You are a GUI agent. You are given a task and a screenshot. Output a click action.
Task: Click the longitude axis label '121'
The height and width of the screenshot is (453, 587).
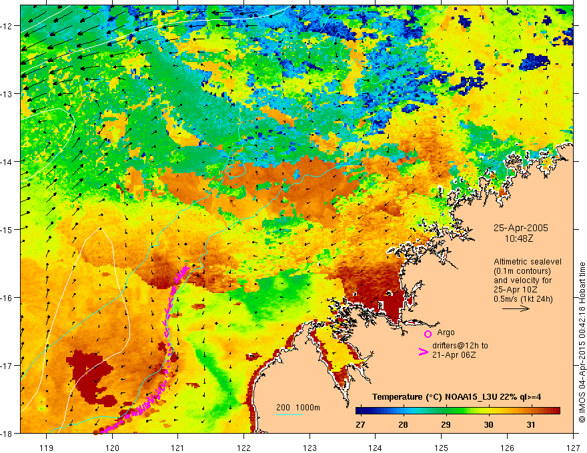(178, 448)
